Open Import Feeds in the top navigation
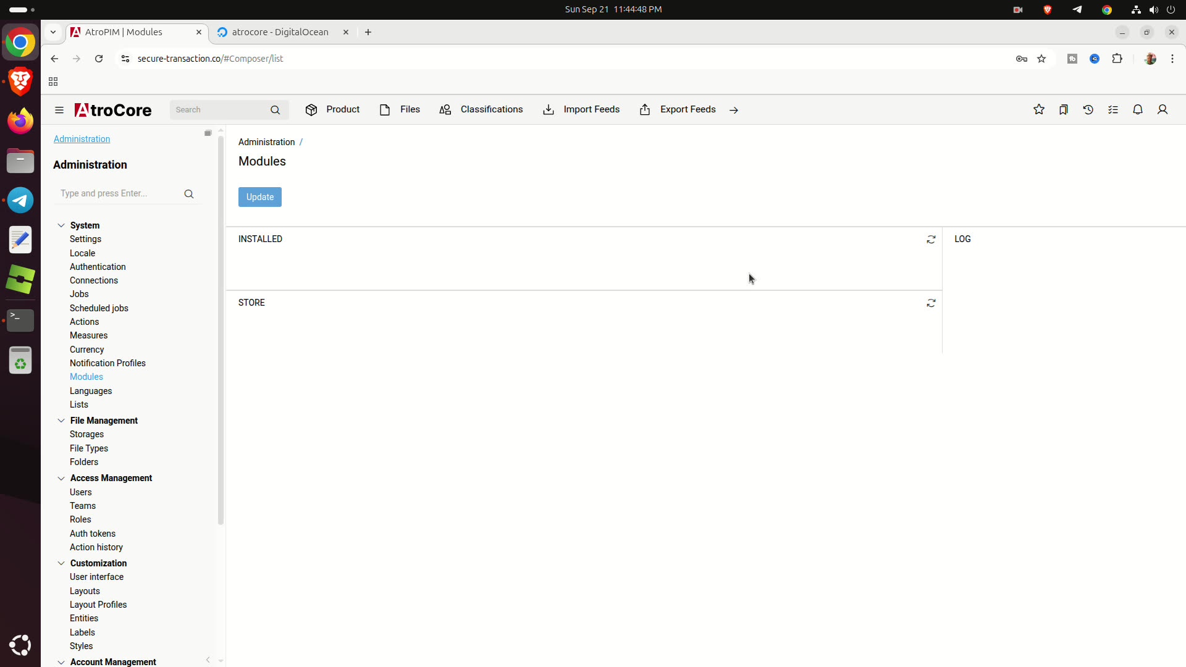The height and width of the screenshot is (667, 1186). (x=581, y=109)
